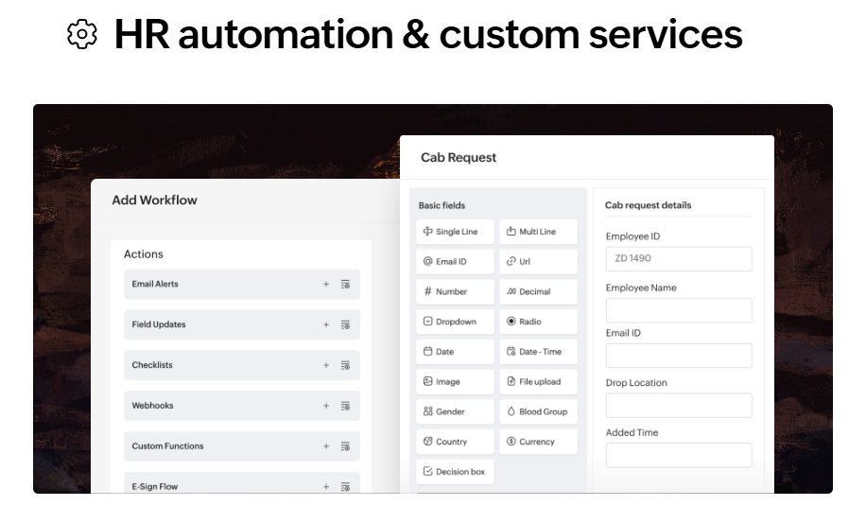This screenshot has width=866, height=506.
Task: Select the Date - Time field
Action: click(538, 352)
